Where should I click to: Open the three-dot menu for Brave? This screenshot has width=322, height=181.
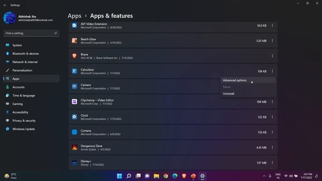(x=272, y=56)
